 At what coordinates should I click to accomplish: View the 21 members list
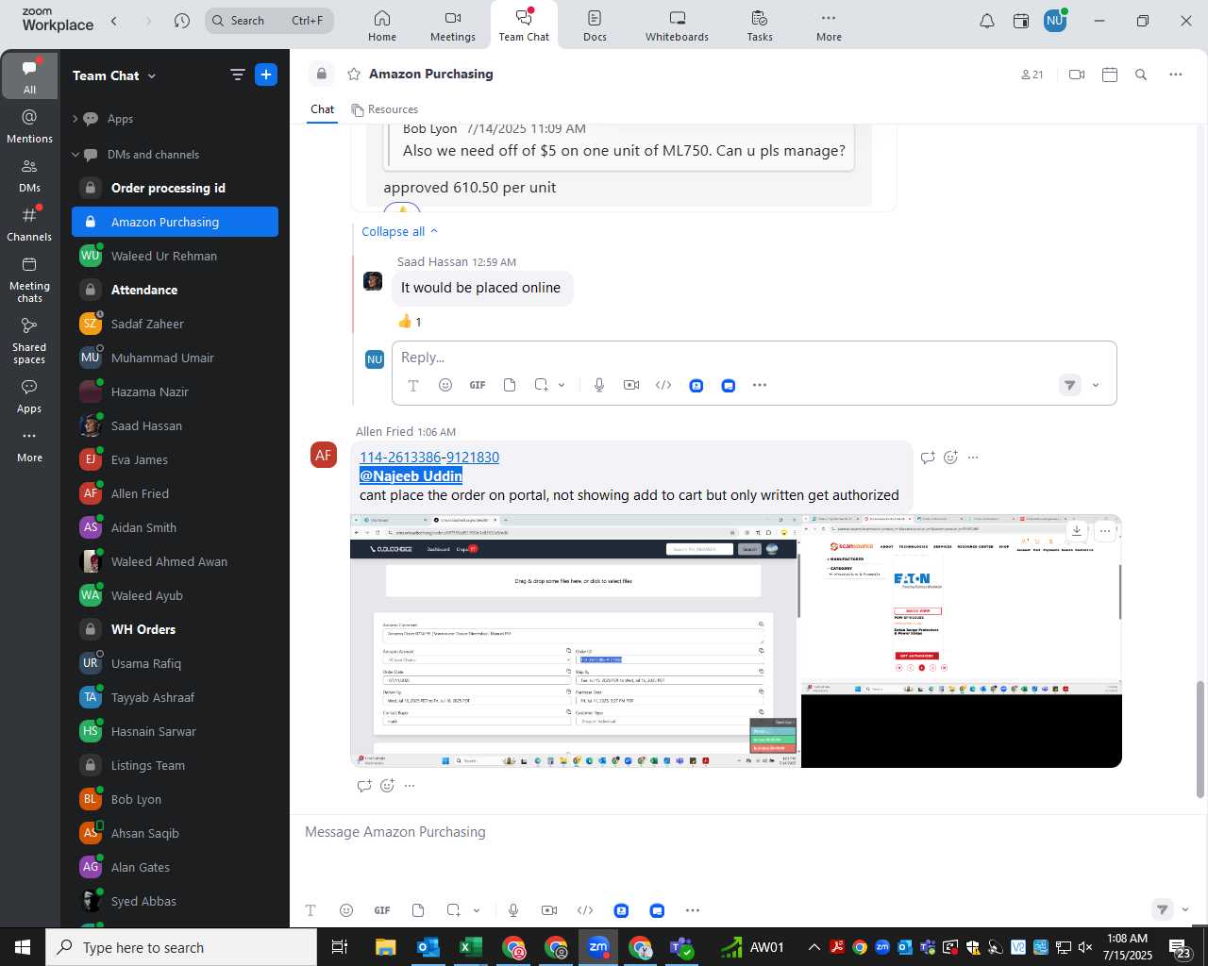click(1032, 75)
